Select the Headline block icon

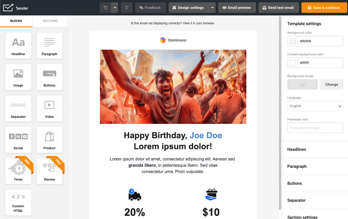click(x=18, y=46)
